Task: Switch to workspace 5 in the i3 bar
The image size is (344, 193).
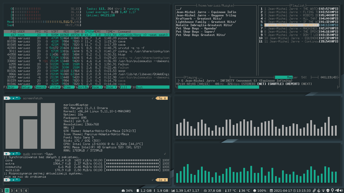Action: click(21, 191)
